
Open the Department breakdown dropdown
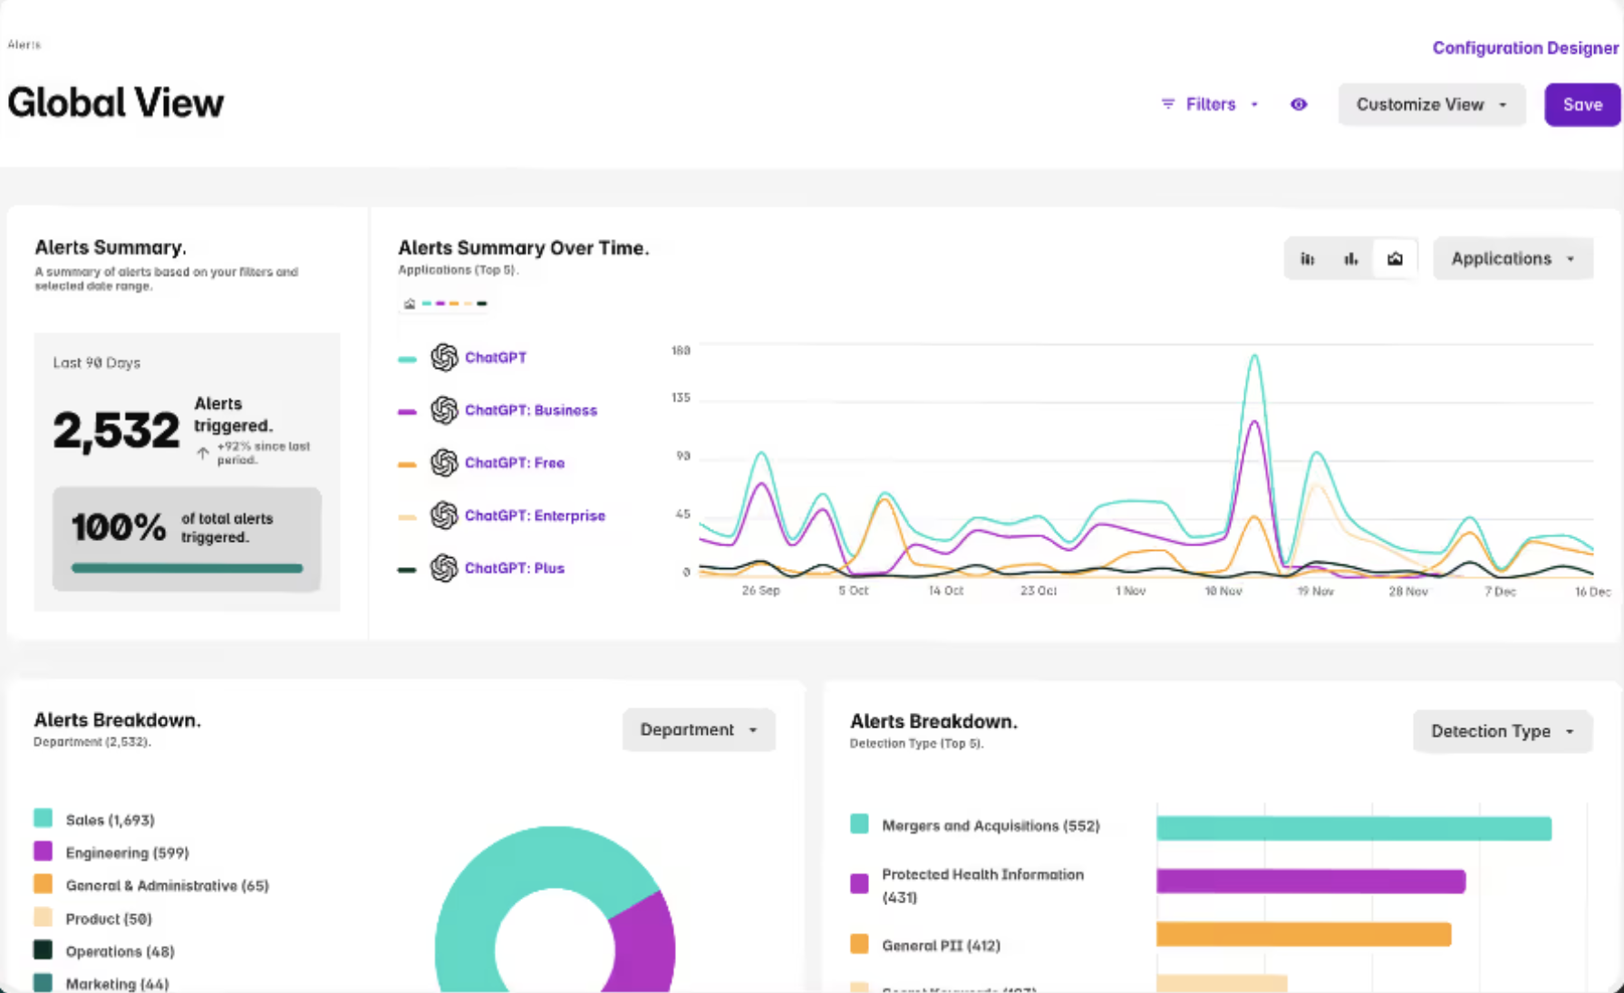[698, 730]
